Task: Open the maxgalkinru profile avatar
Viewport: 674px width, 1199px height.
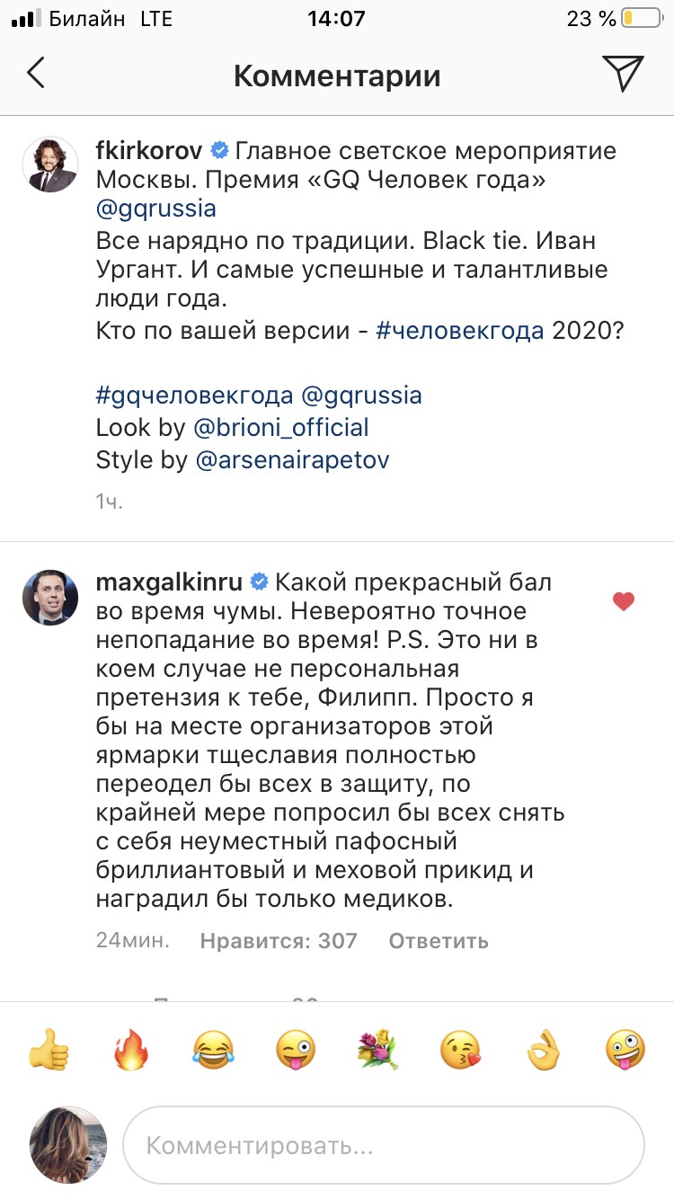Action: pos(50,596)
